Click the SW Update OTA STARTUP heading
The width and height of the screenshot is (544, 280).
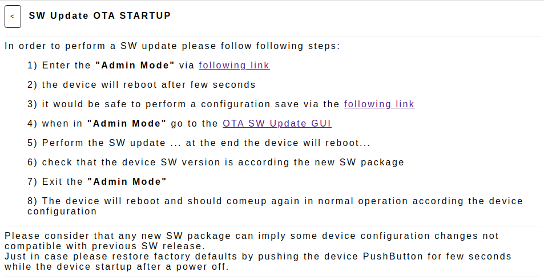[x=100, y=15]
